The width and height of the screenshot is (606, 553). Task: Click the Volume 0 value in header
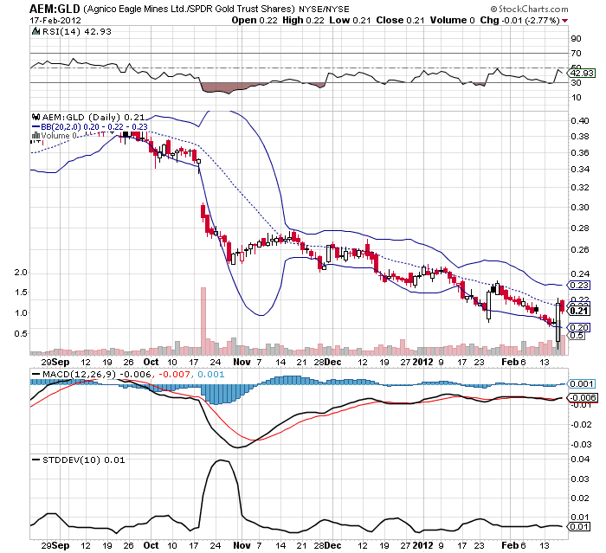[x=452, y=21]
